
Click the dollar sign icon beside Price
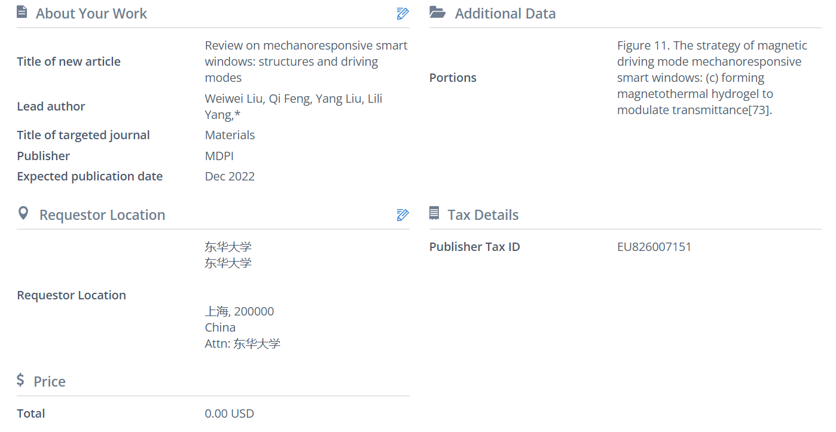point(21,381)
